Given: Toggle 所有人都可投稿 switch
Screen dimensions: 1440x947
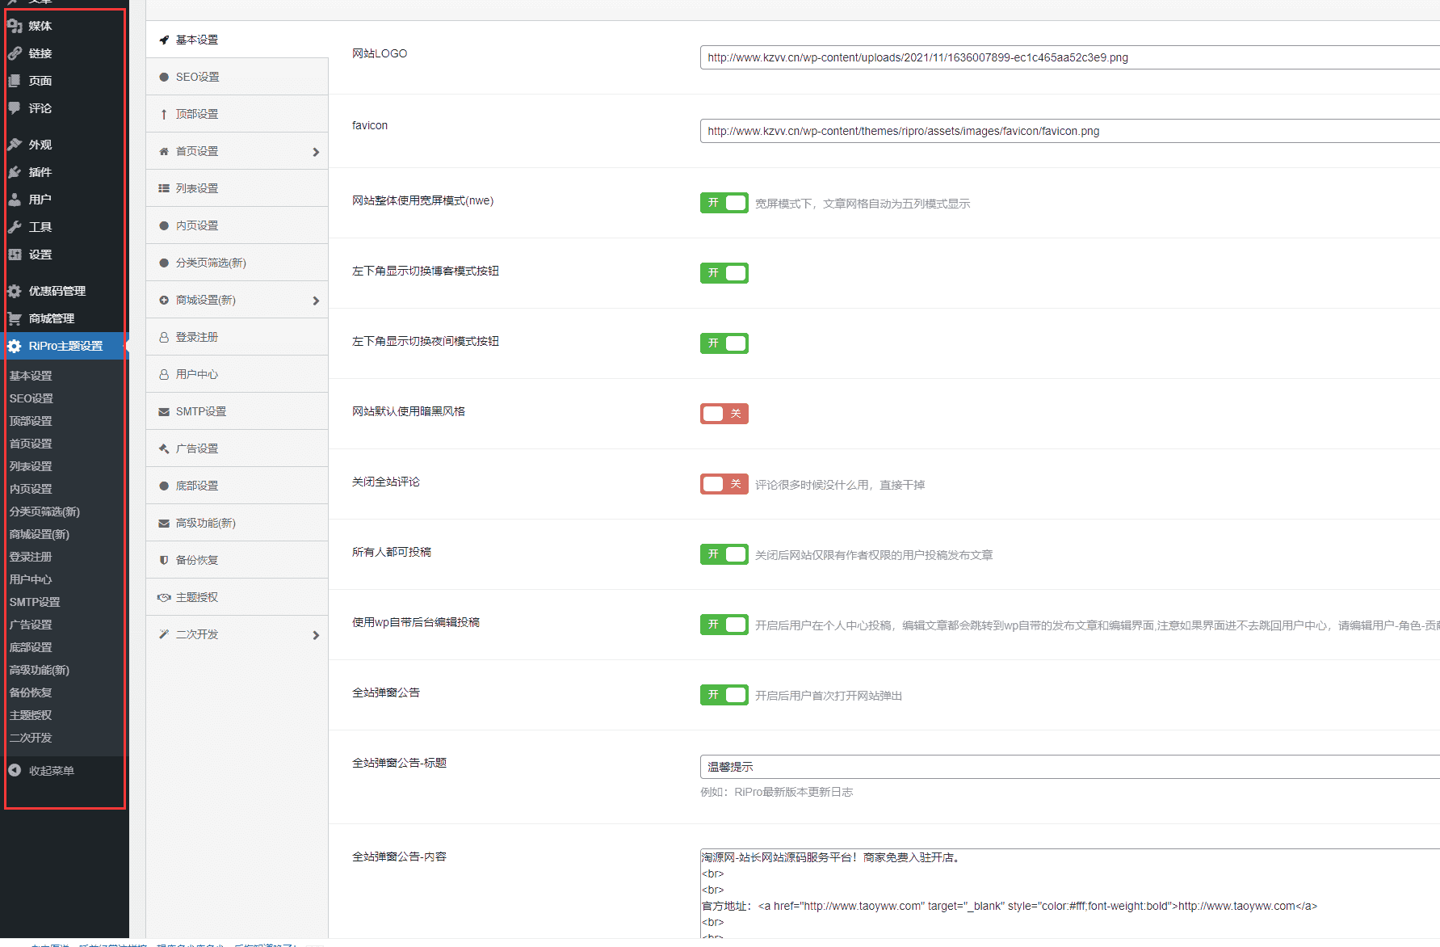Looking at the screenshot, I should [724, 554].
